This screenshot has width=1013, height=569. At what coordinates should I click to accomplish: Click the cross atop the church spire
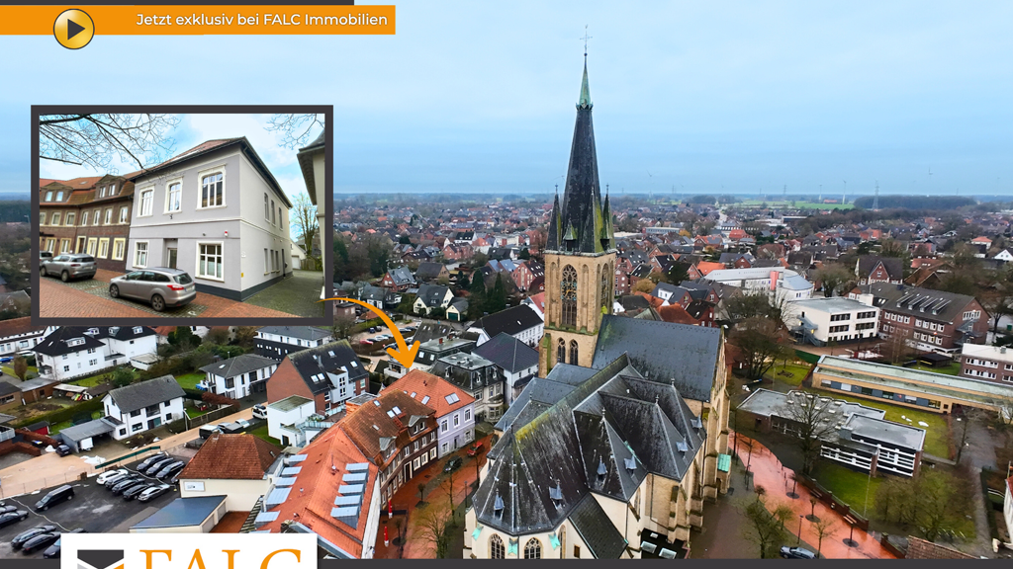coord(585,40)
